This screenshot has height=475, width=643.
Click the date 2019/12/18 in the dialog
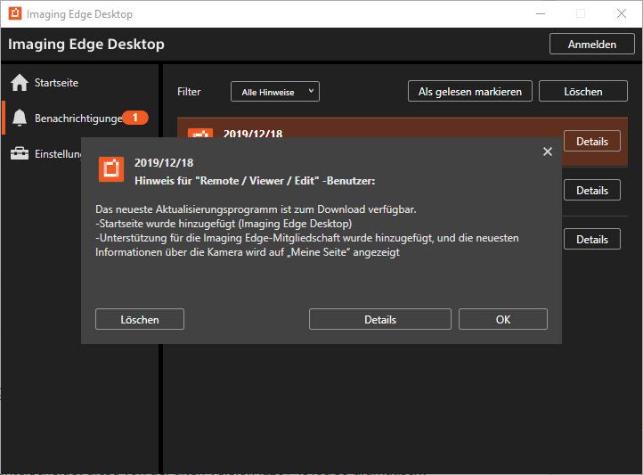(164, 162)
